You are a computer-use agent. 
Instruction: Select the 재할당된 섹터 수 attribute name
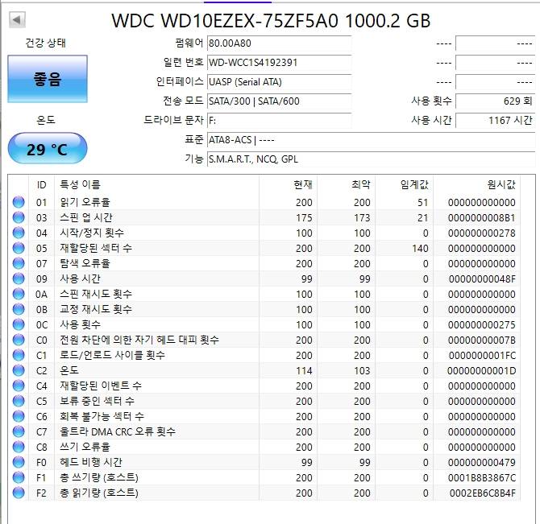tap(96, 248)
